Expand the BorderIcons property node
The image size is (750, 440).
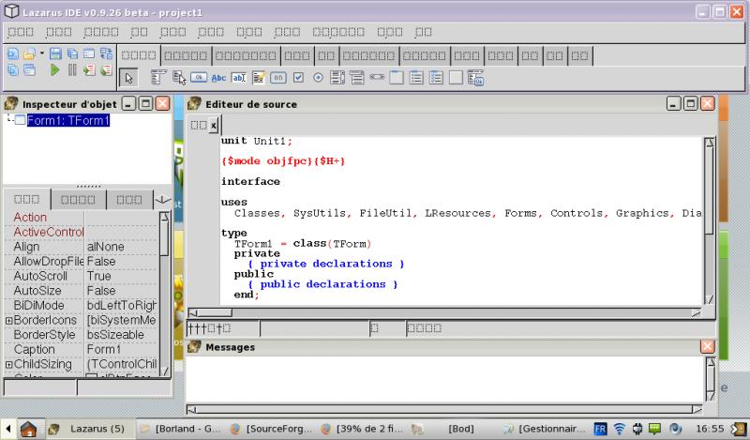coord(8,320)
